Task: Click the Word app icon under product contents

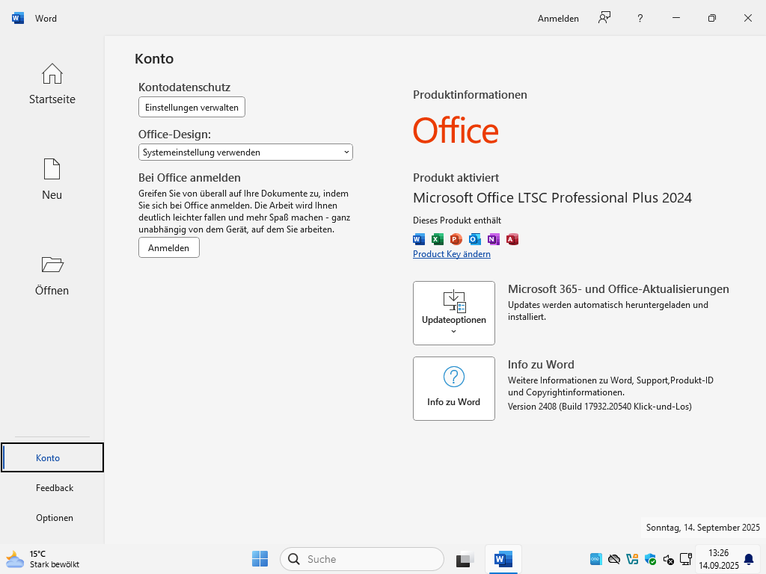Action: pyautogui.click(x=419, y=239)
